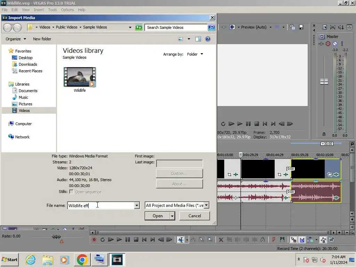Play timeline from start in bottom transport

[111, 240]
